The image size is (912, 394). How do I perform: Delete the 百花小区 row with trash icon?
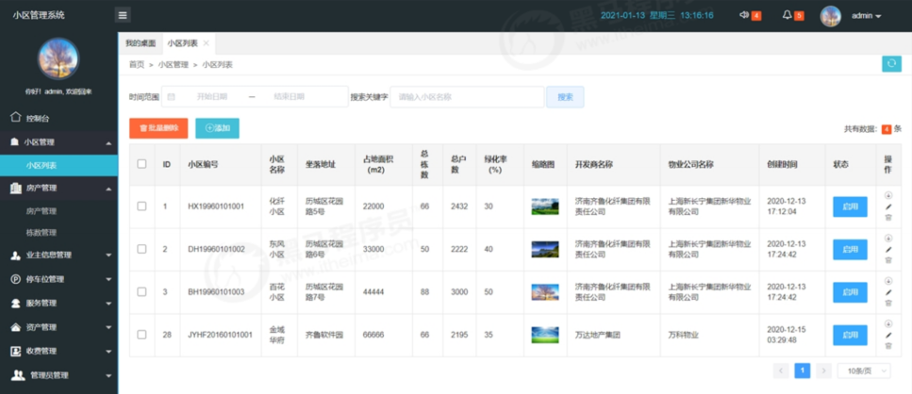tap(888, 303)
